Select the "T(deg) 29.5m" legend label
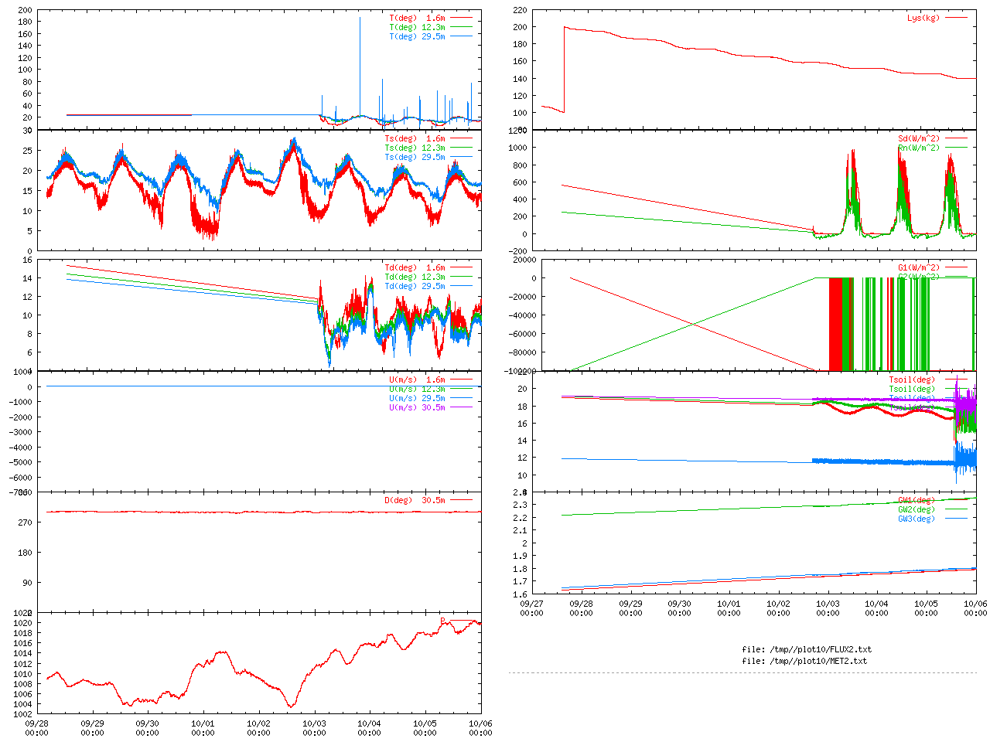Viewport: 990px width, 742px height. [x=418, y=36]
